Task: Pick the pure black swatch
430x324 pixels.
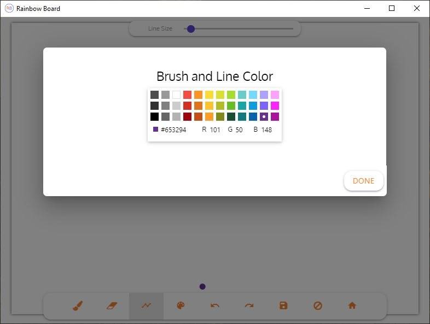Action: click(x=154, y=117)
